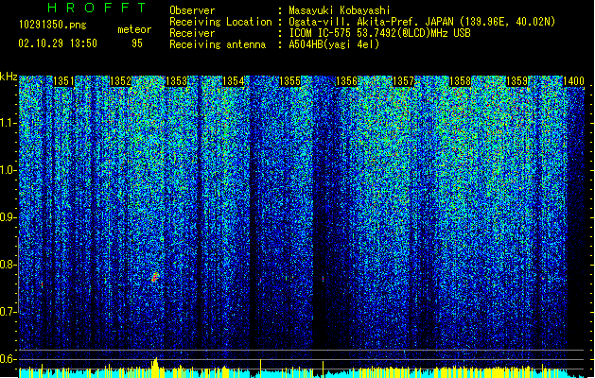Click the 1.0 kHz axis label
This screenshot has height=378, width=595.
(x=9, y=170)
